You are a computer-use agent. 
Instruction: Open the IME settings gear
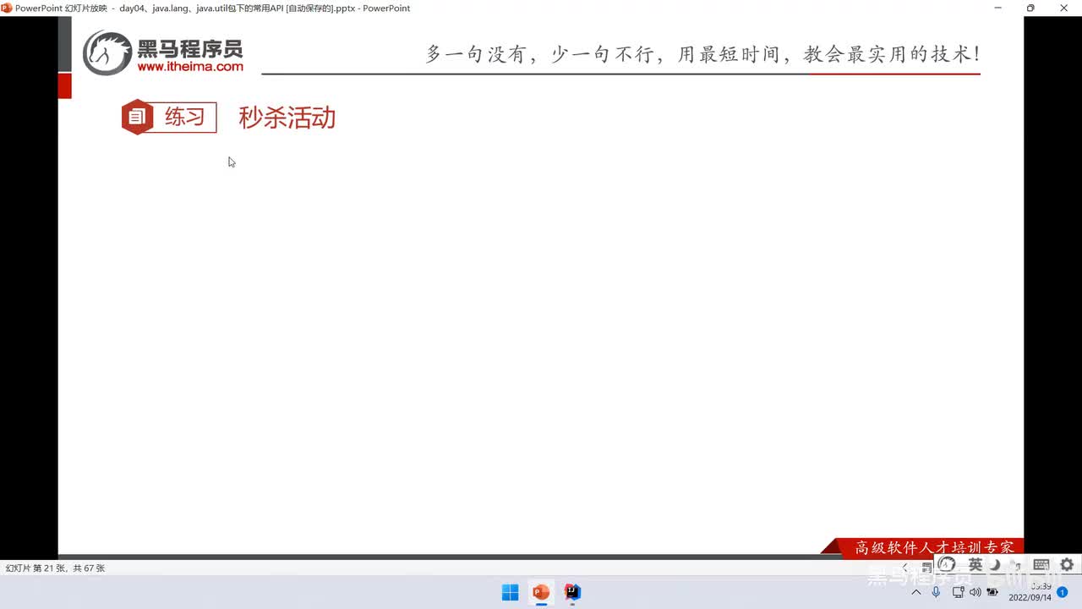pyautogui.click(x=1067, y=564)
